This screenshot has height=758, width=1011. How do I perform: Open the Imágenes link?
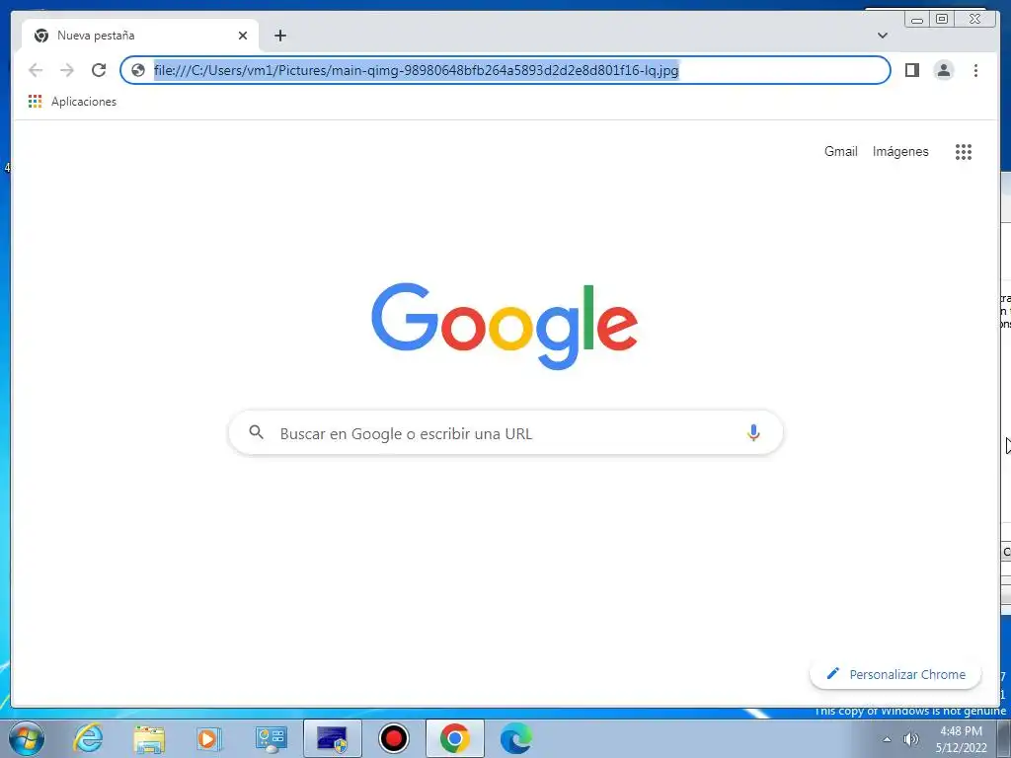[x=900, y=151]
